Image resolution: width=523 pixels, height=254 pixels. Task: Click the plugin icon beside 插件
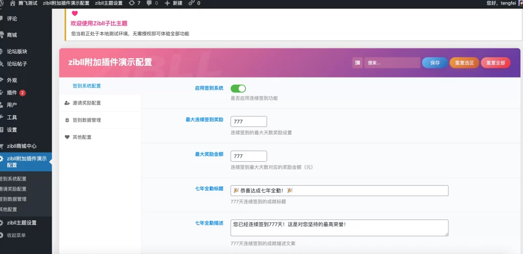(x=2, y=92)
